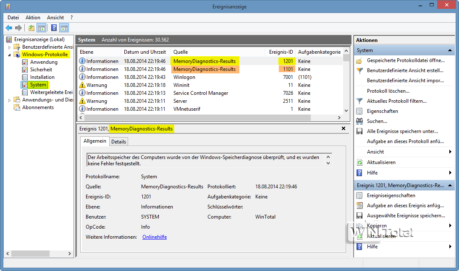Viewport: 459px width, 271px height.
Task: Click the Ereigniseigenschaften icon in actions
Action: click(x=359, y=195)
